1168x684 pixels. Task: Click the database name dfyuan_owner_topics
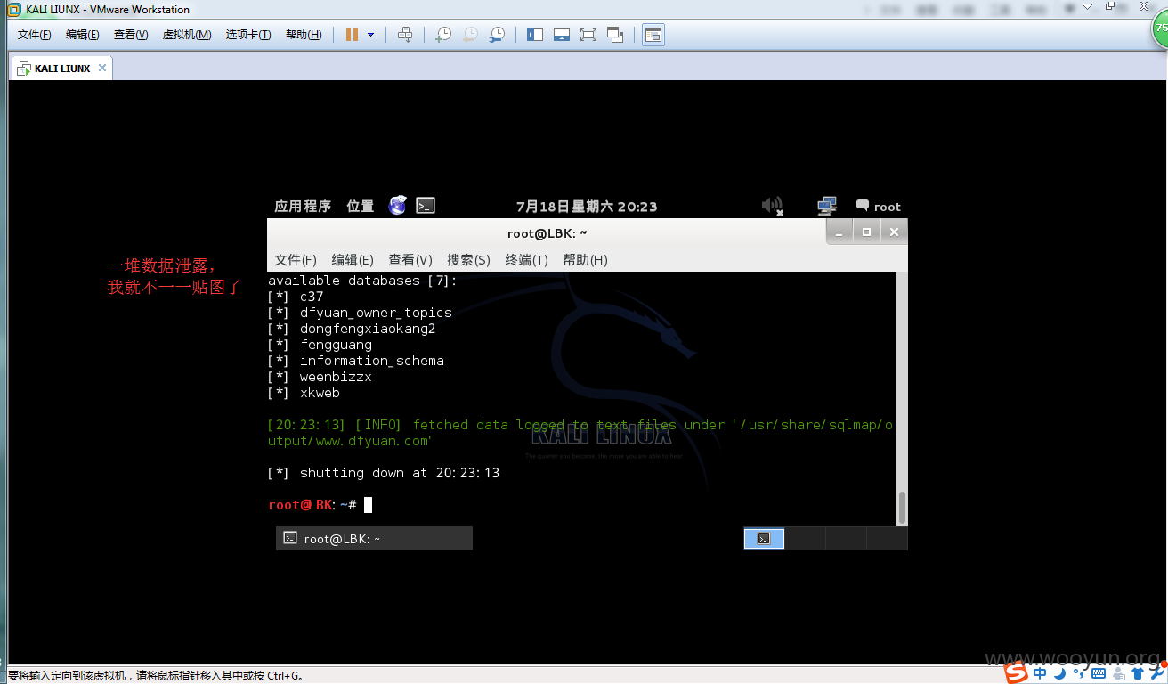[x=376, y=313]
